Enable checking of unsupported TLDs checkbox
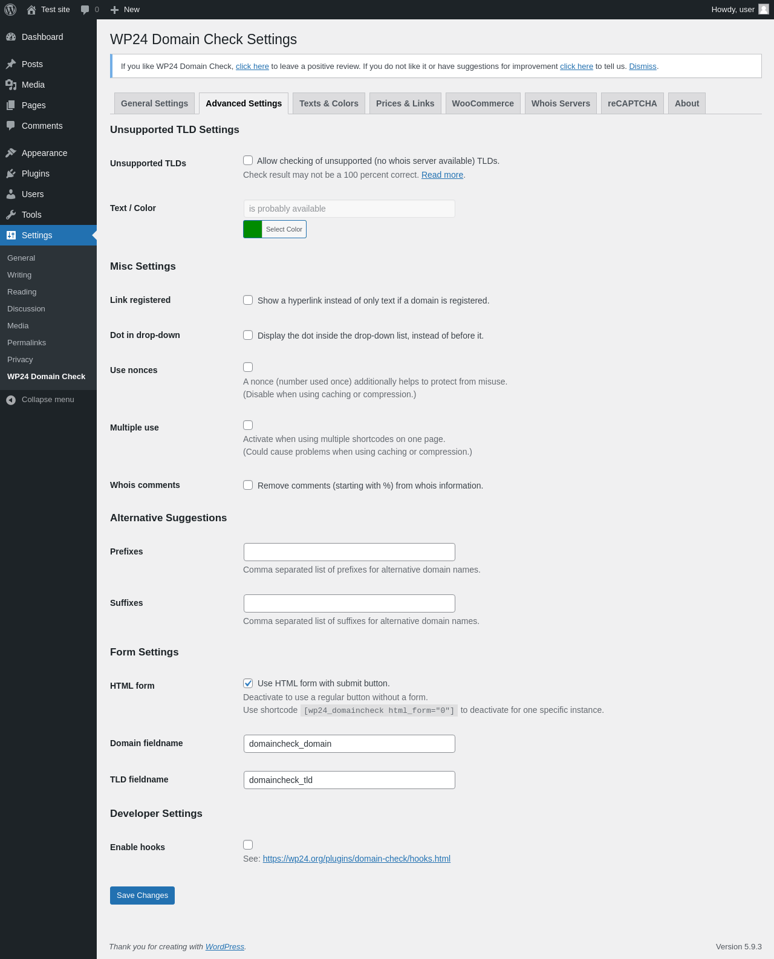 click(x=248, y=160)
